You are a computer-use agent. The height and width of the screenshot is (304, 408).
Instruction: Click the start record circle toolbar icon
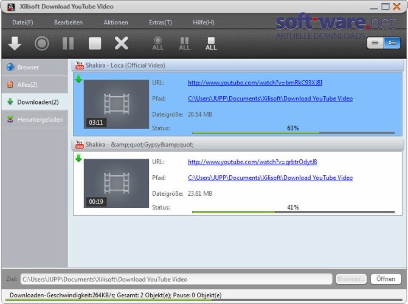click(41, 43)
